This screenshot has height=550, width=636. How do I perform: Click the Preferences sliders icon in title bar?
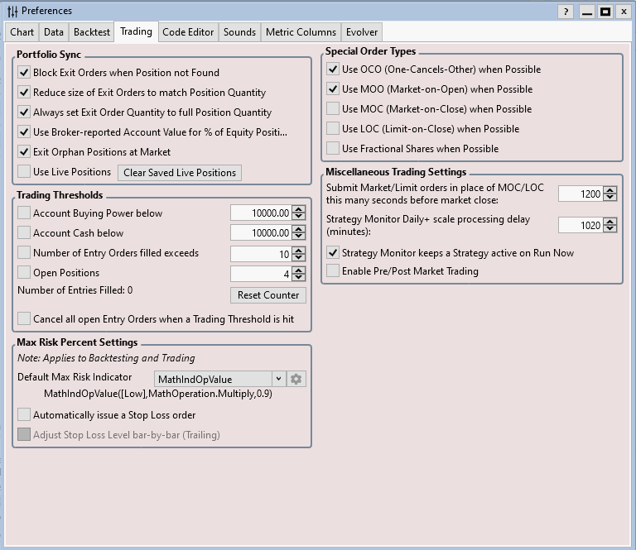pos(12,12)
